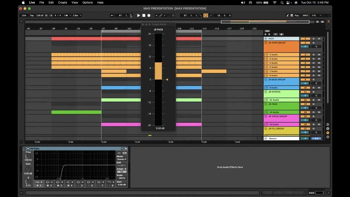Jump to next locator arrow

(x=269, y=34)
